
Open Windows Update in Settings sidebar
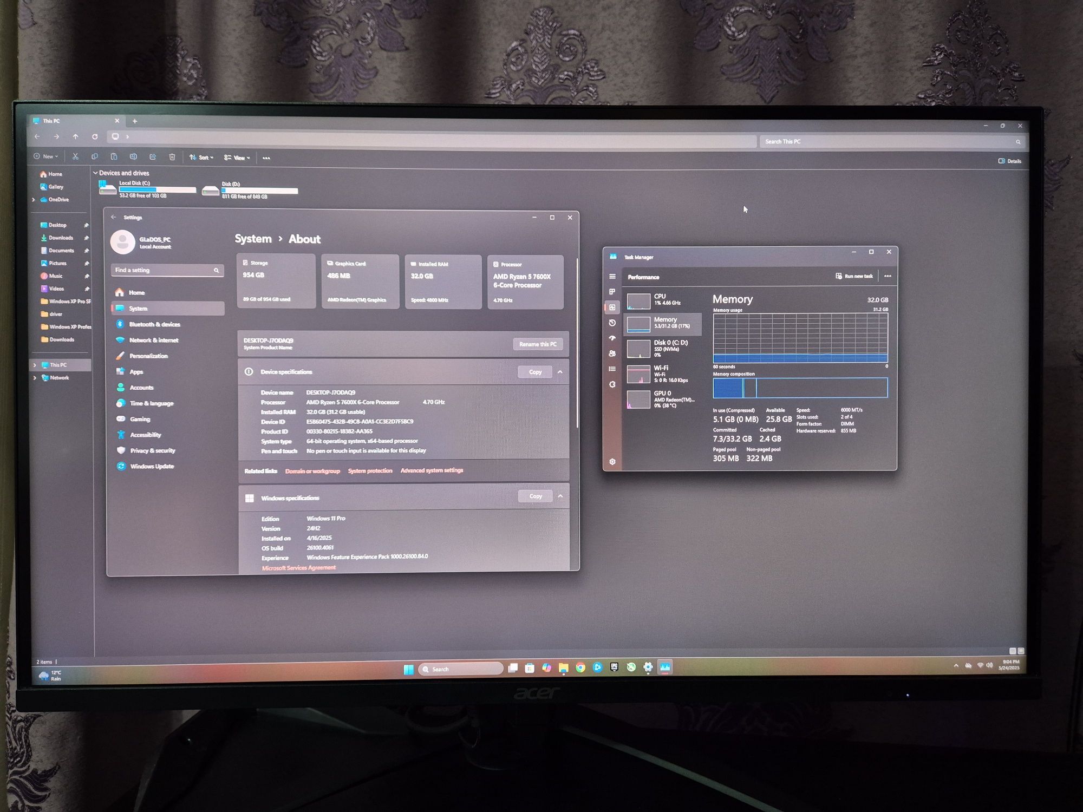pyautogui.click(x=168, y=466)
